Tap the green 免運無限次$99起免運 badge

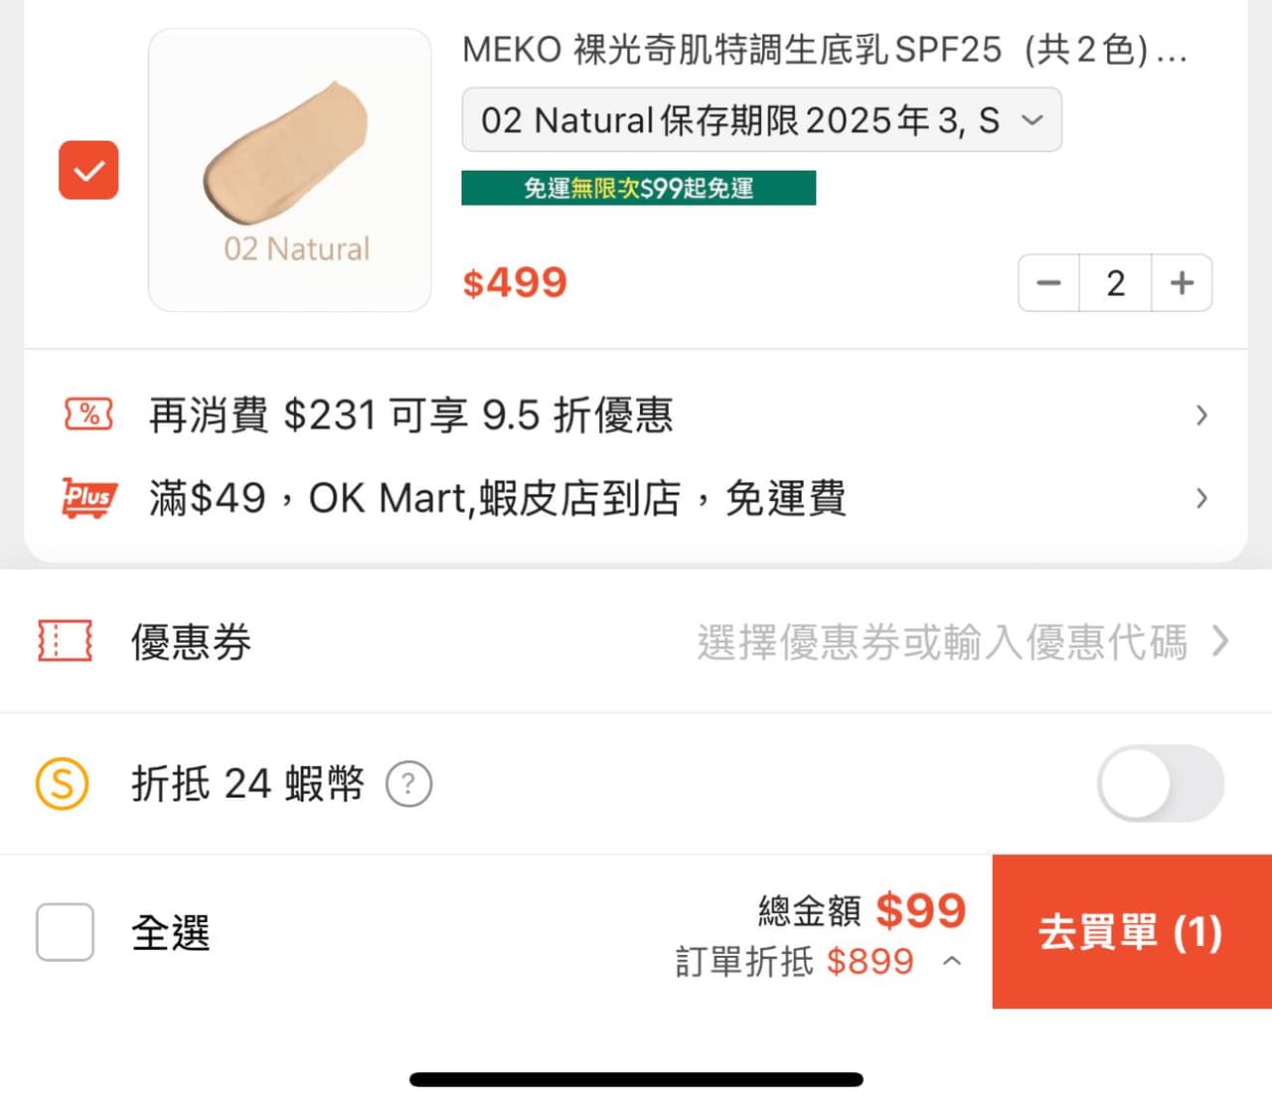tap(639, 187)
